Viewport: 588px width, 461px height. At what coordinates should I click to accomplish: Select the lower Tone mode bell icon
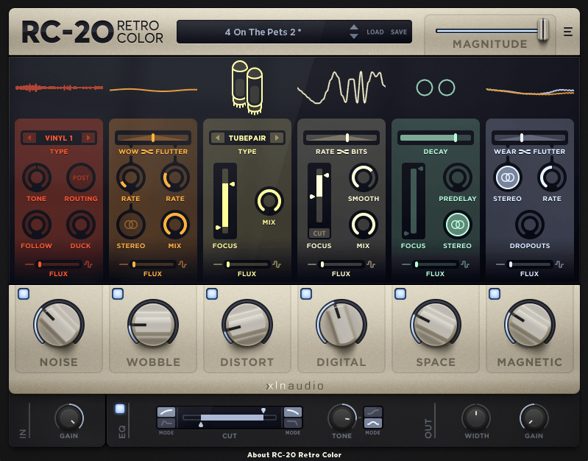(373, 423)
